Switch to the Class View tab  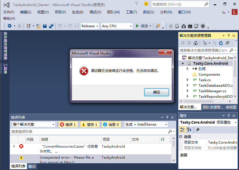pyautogui.click(x=231, y=107)
